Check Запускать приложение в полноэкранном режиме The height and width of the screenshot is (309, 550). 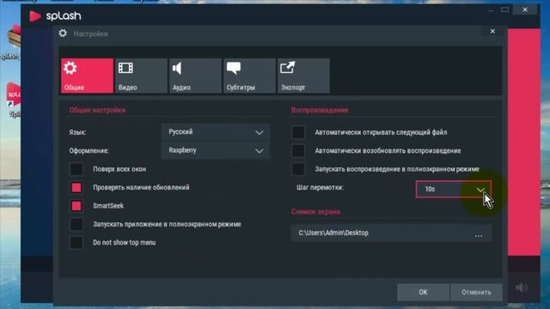(76, 224)
